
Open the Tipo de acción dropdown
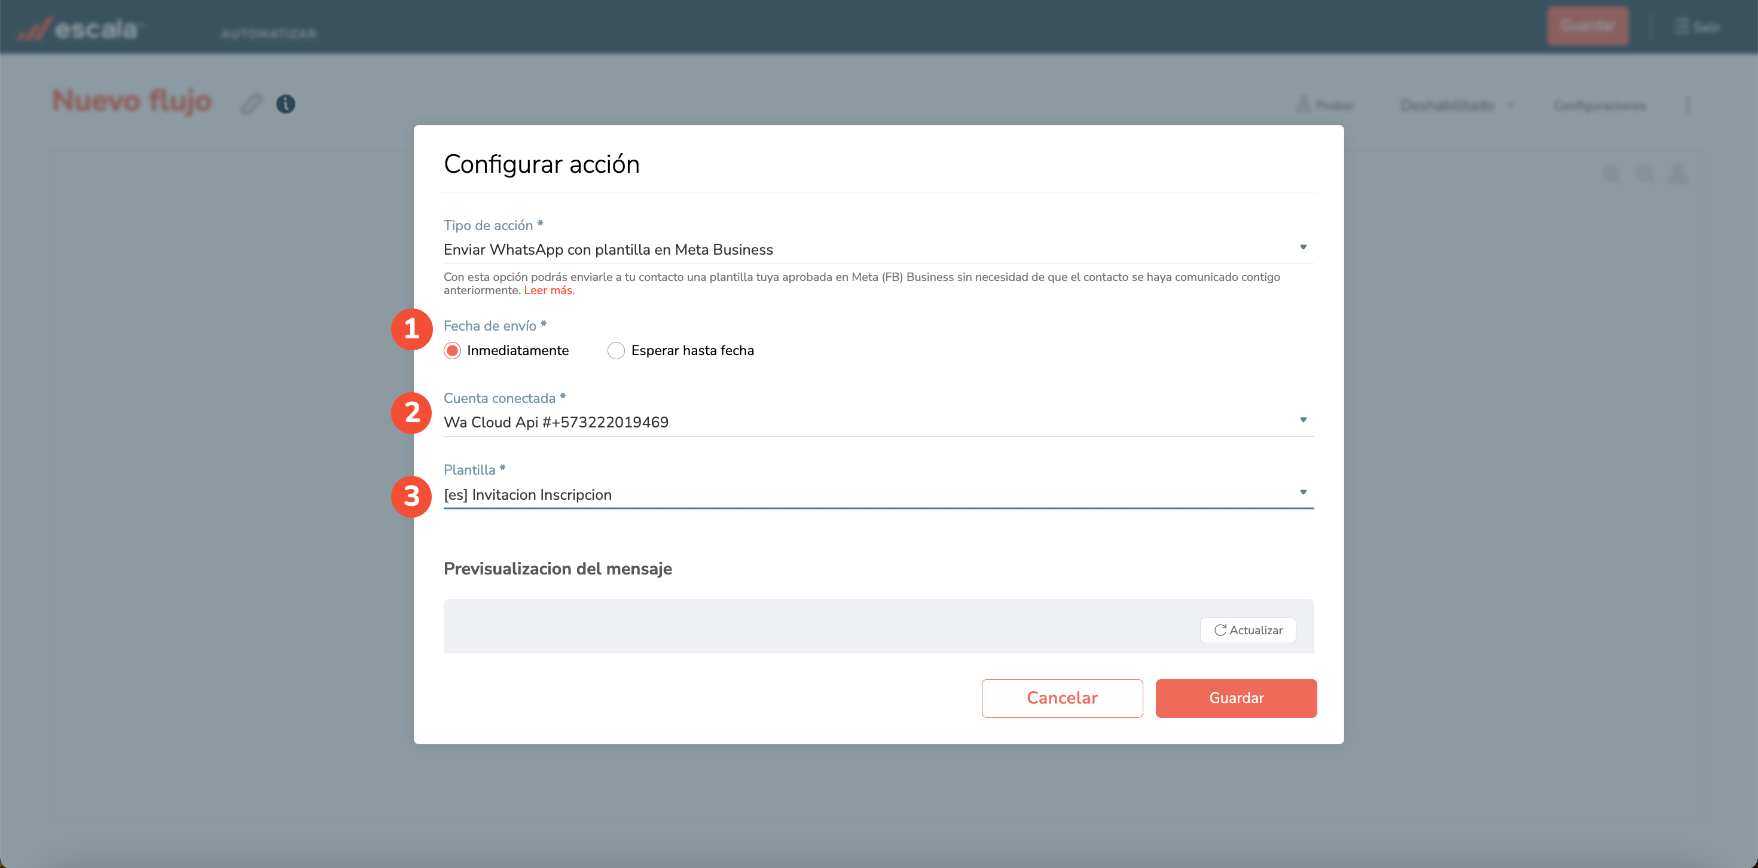tap(878, 249)
